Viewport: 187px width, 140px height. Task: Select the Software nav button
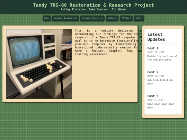(112, 18)
